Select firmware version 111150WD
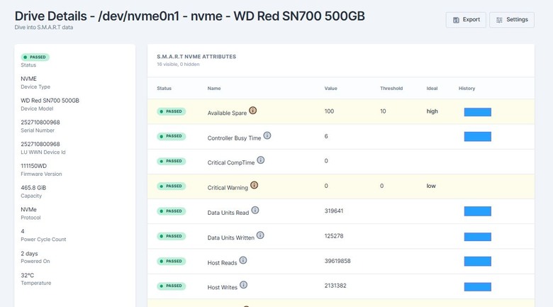 coord(33,166)
